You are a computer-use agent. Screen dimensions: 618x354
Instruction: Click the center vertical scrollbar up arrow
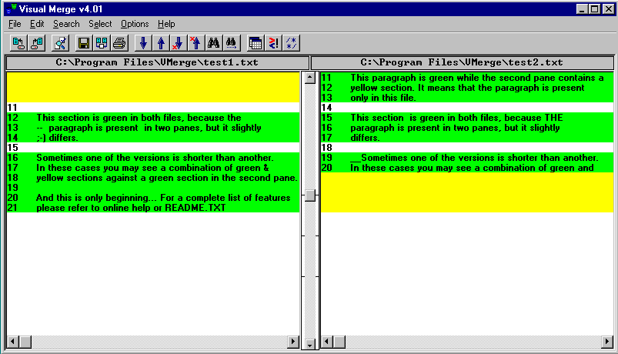coord(310,78)
